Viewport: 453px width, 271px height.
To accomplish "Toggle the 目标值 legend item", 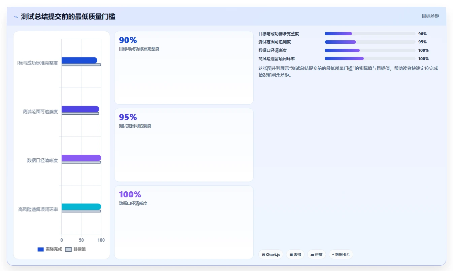I will [75, 249].
